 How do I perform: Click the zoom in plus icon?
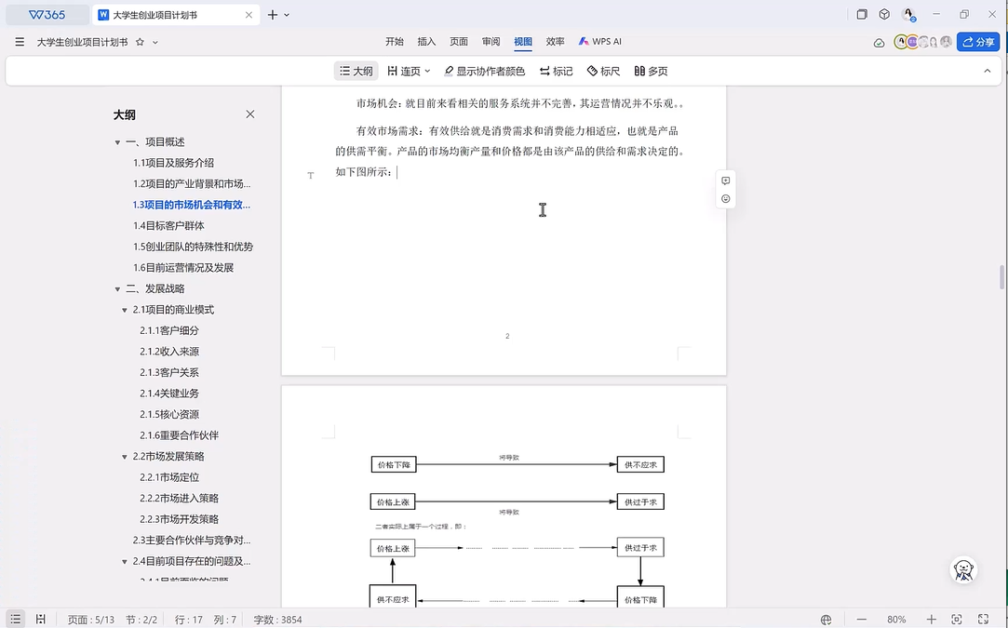coord(931,620)
